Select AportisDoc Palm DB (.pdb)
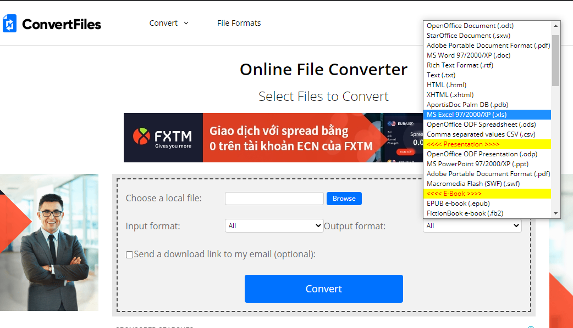 [x=487, y=105]
